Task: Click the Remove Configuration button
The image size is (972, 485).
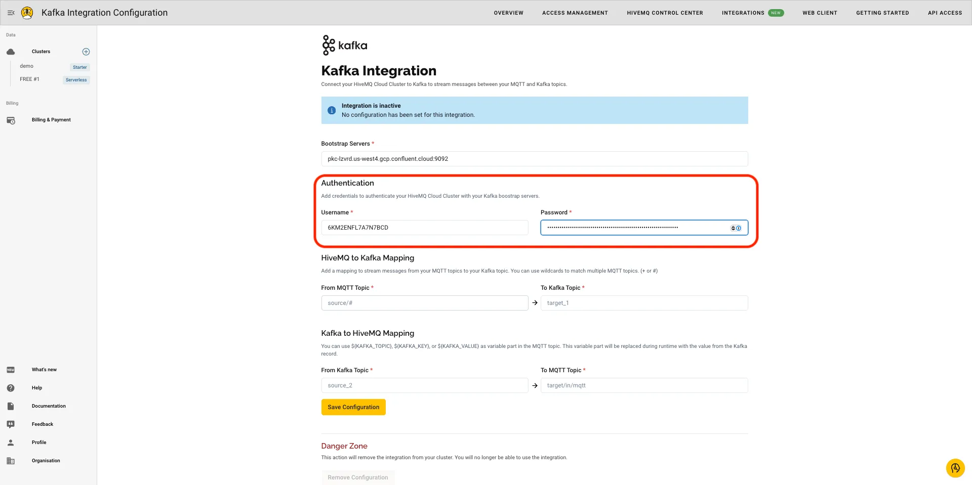Action: (x=358, y=477)
